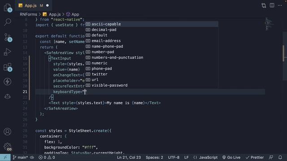Choose phone-pad suggestion
The image size is (287, 161).
(x=152, y=68)
